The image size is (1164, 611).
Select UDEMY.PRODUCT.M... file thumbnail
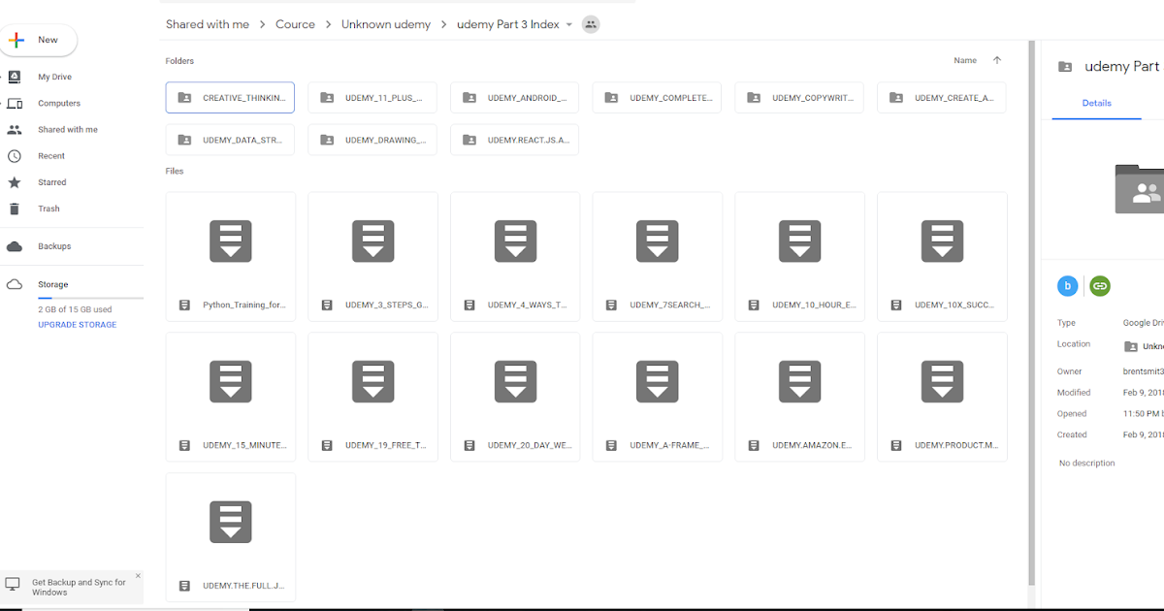(x=942, y=397)
